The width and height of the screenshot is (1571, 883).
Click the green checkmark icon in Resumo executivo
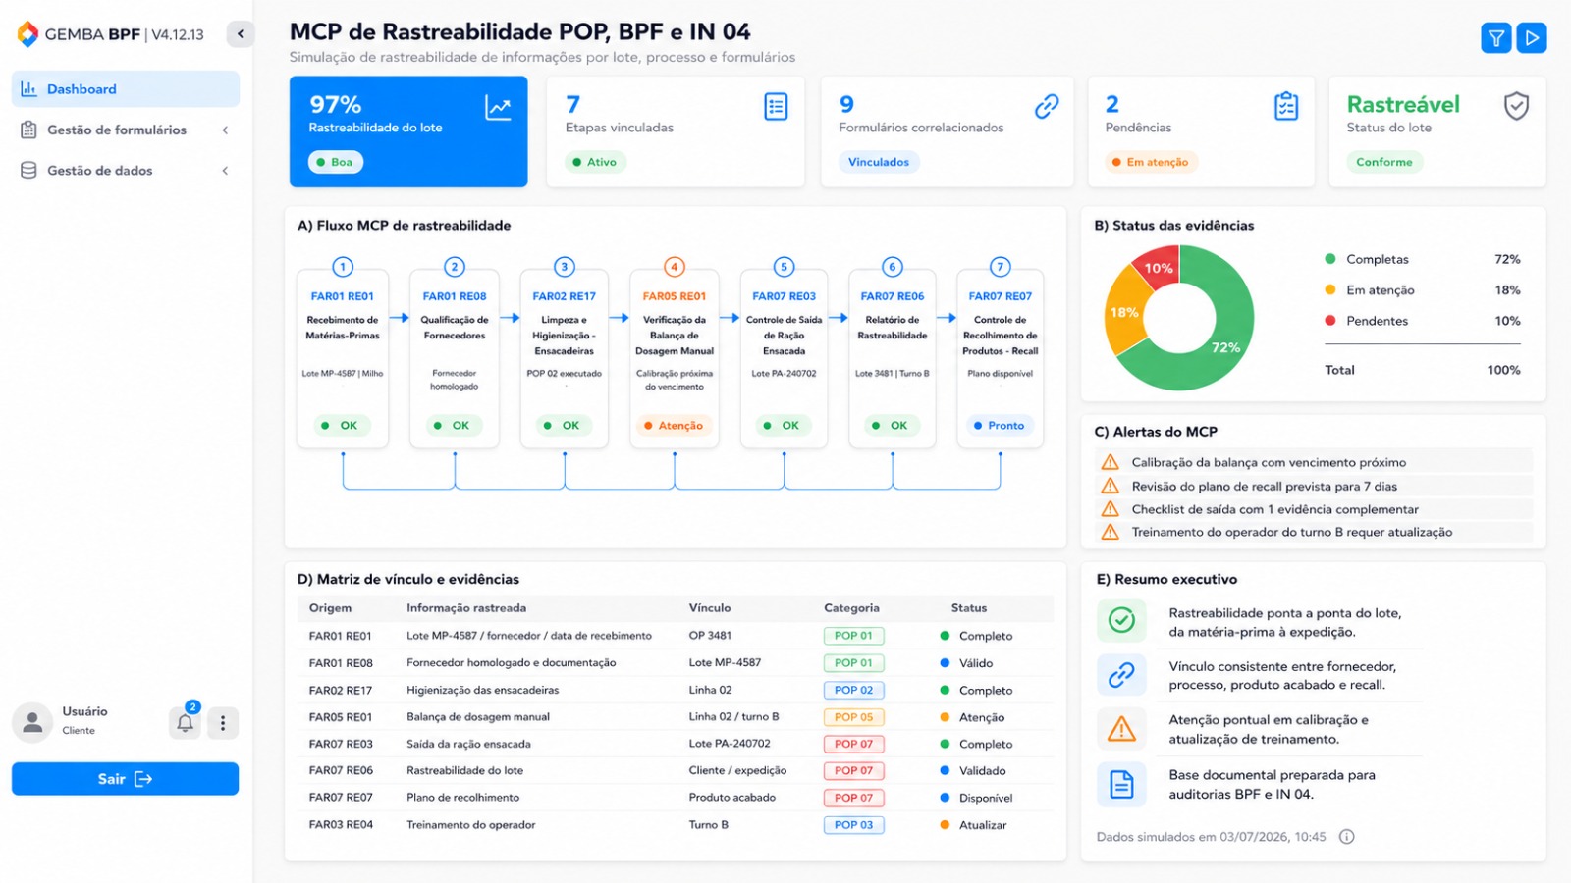coord(1121,620)
